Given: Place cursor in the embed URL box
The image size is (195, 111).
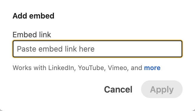Looking at the screenshot, I should 97,49.
